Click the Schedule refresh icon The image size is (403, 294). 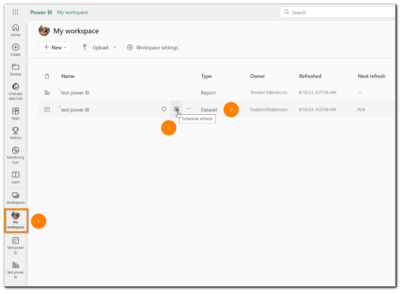(176, 109)
